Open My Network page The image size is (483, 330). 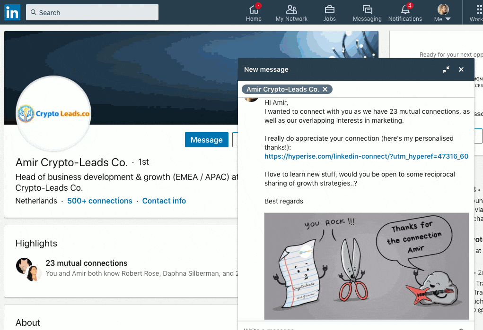(x=291, y=13)
